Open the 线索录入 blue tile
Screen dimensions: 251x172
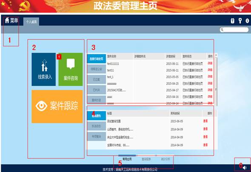click(x=44, y=69)
